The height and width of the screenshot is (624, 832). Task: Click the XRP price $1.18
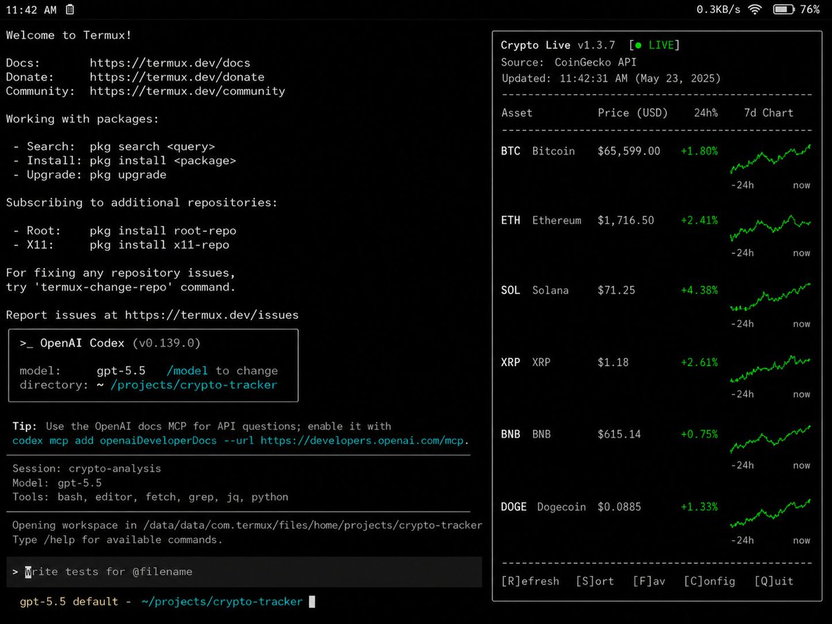613,363
